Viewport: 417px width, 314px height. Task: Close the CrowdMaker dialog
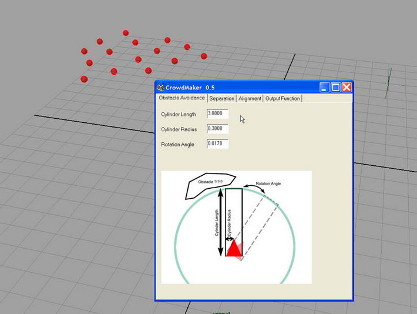(x=346, y=88)
